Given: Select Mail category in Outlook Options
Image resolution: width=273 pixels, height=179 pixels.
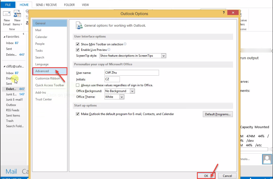Looking at the screenshot, I should point(50,30).
